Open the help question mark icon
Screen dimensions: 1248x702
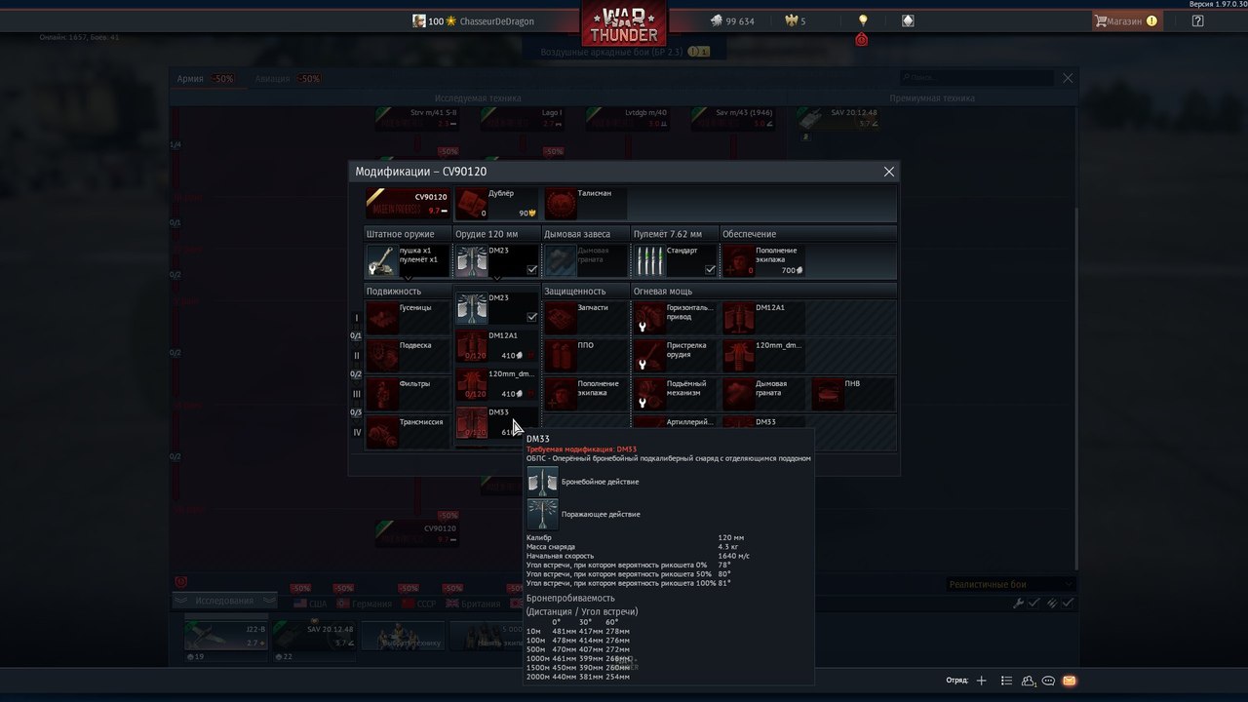(1198, 20)
